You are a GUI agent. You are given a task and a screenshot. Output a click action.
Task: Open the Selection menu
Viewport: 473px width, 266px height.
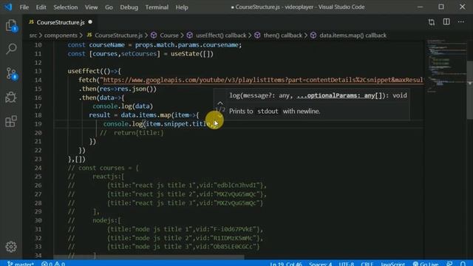(x=66, y=7)
